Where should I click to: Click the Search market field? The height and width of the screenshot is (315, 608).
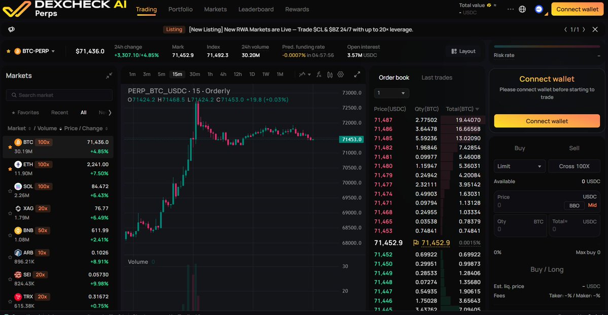[59, 95]
